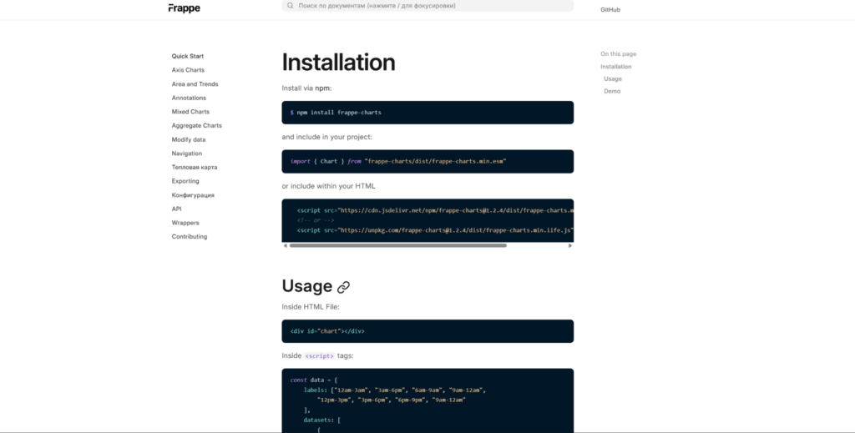The image size is (855, 433).
Task: Click the code block scrollbar left arrow
Action: tap(286, 245)
